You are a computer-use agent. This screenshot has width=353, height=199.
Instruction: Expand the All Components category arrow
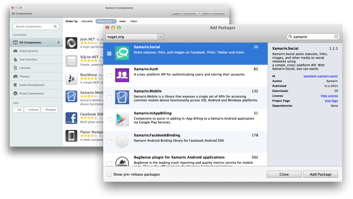pos(58,43)
